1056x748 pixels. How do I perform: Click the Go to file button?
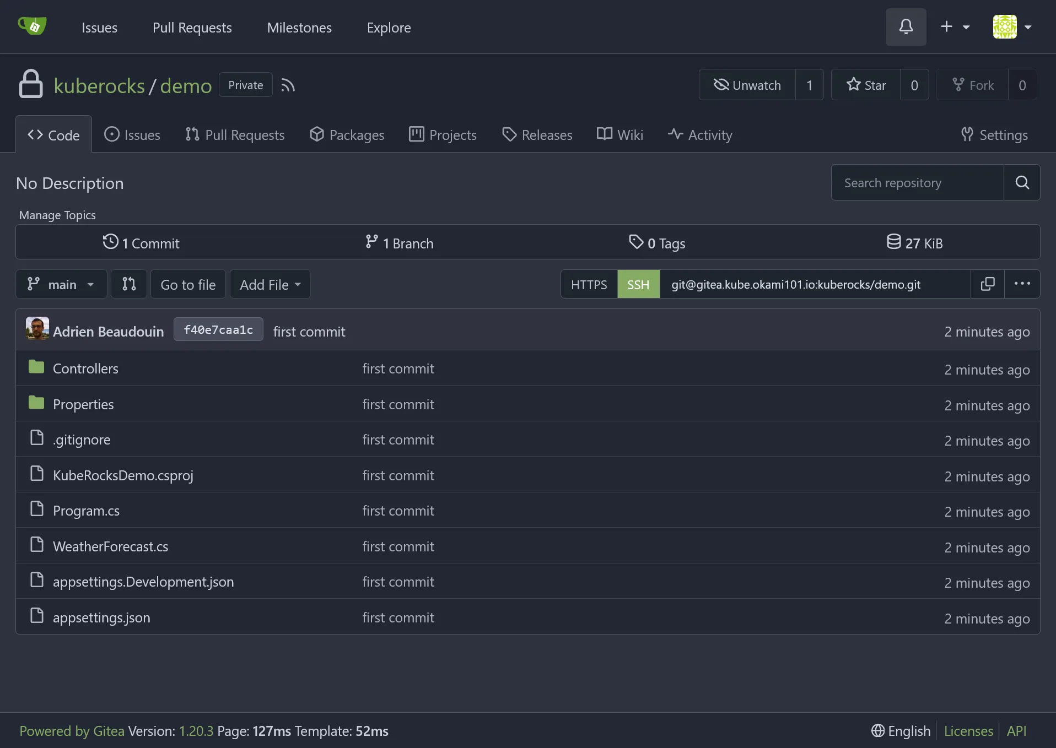(188, 284)
